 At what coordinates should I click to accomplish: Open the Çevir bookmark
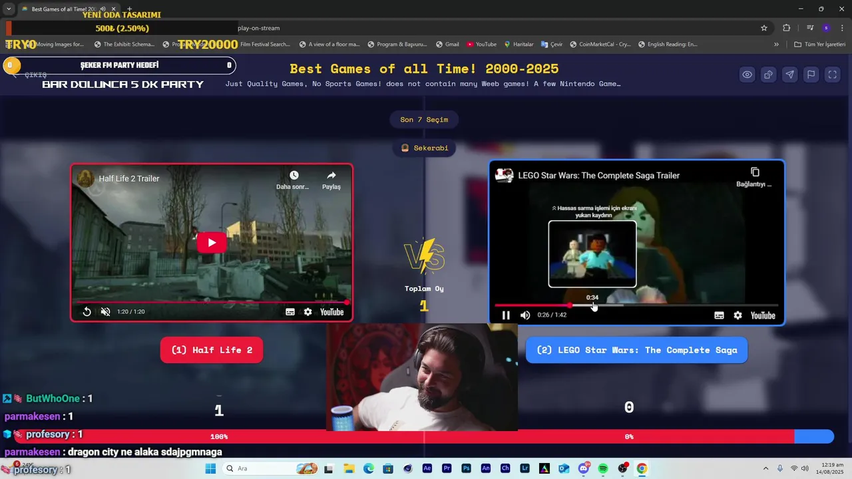point(552,45)
